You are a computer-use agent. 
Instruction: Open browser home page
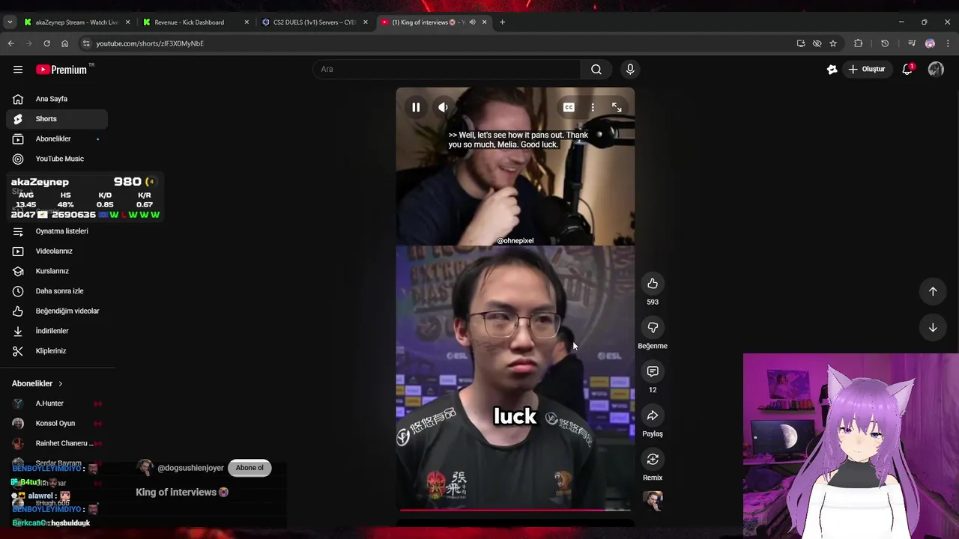click(64, 43)
